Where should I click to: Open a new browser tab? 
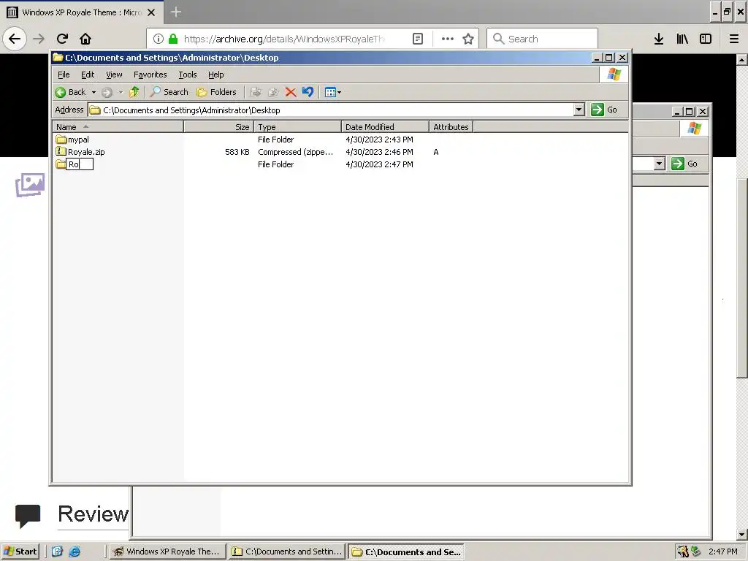[175, 12]
